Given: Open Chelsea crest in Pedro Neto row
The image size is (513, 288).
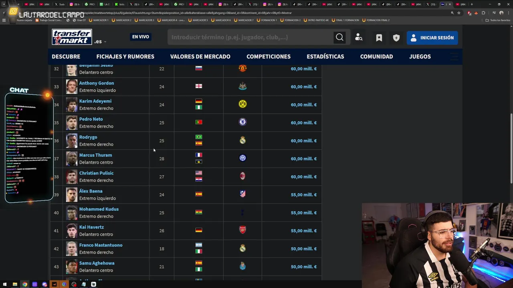Looking at the screenshot, I should tap(242, 122).
